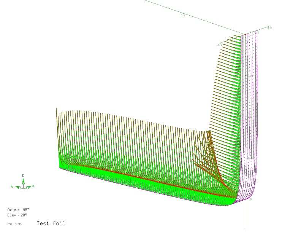Click the -0.2 tick label near fin top
The height and width of the screenshot is (233, 301).
(219, 45)
